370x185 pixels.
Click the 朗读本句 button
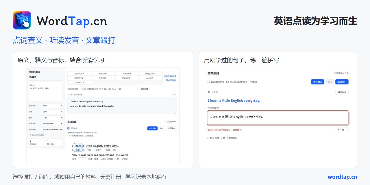point(342,92)
